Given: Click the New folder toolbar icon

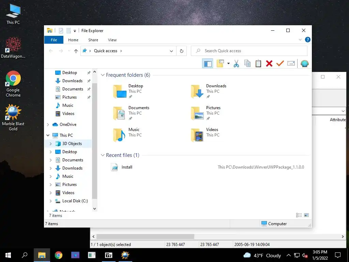Looking at the screenshot, I should (221, 64).
